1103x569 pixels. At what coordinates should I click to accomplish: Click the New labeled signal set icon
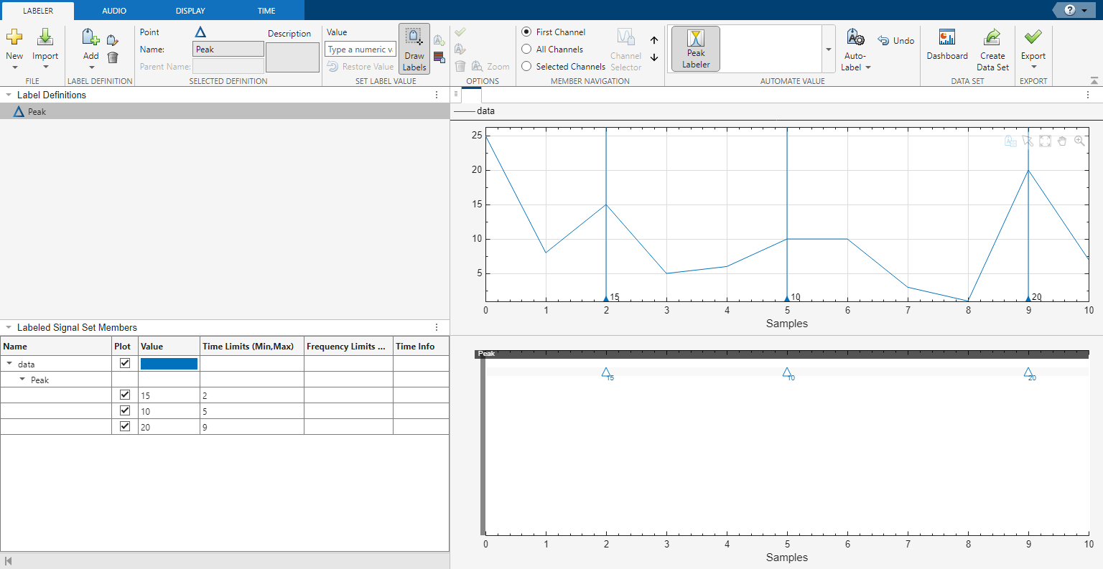click(14, 38)
